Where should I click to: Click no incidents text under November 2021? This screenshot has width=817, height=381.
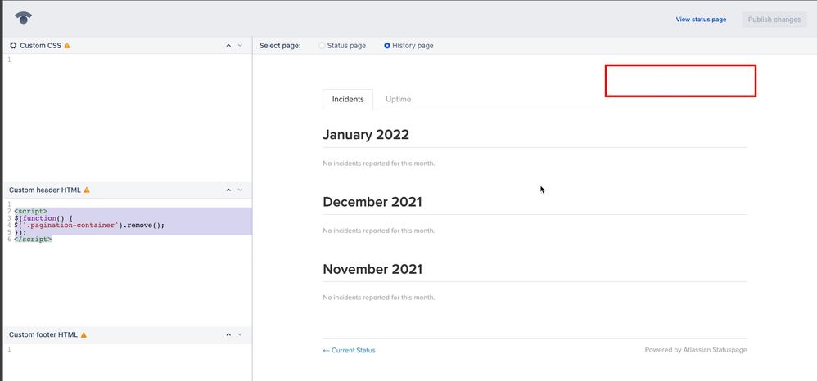(379, 298)
